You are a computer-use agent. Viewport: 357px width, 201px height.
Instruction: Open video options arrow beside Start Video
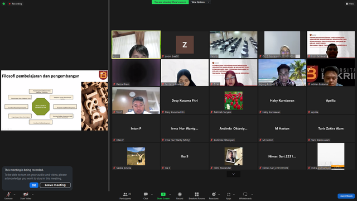[x=33, y=194]
